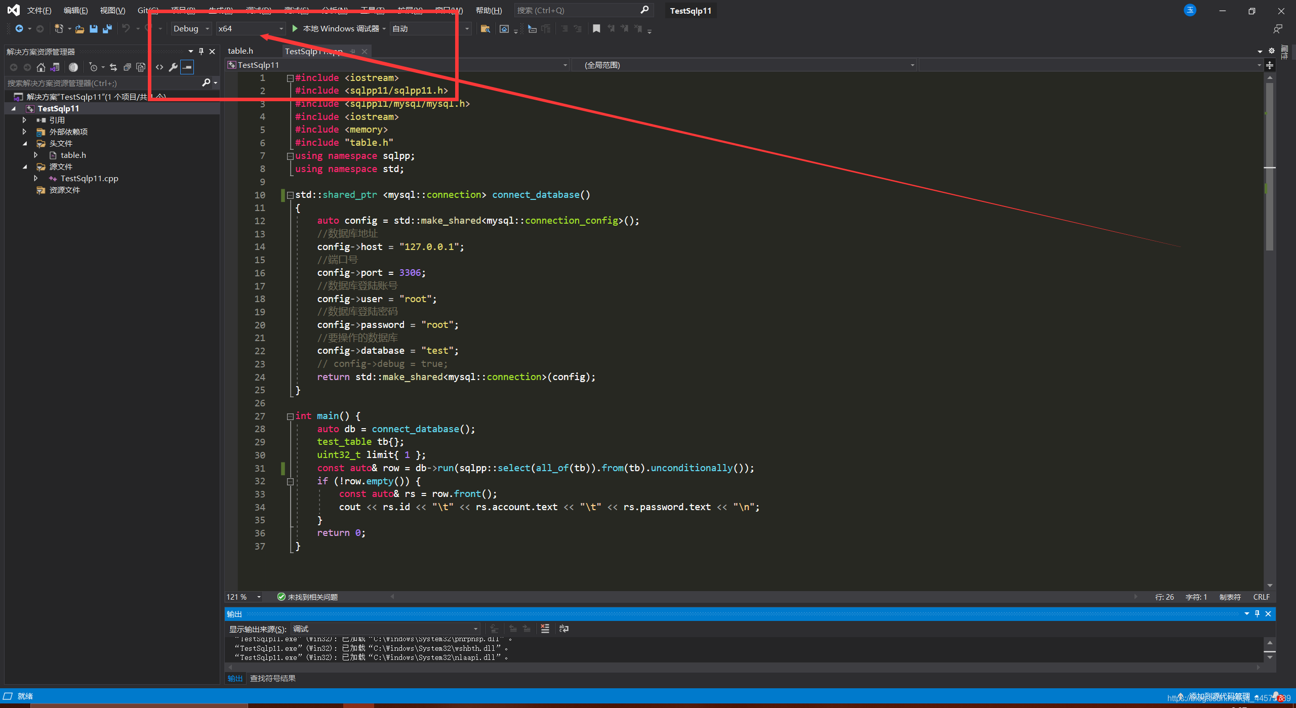Open Properties via the wrench icon
Screen dimensions: 1296x708
click(x=173, y=67)
